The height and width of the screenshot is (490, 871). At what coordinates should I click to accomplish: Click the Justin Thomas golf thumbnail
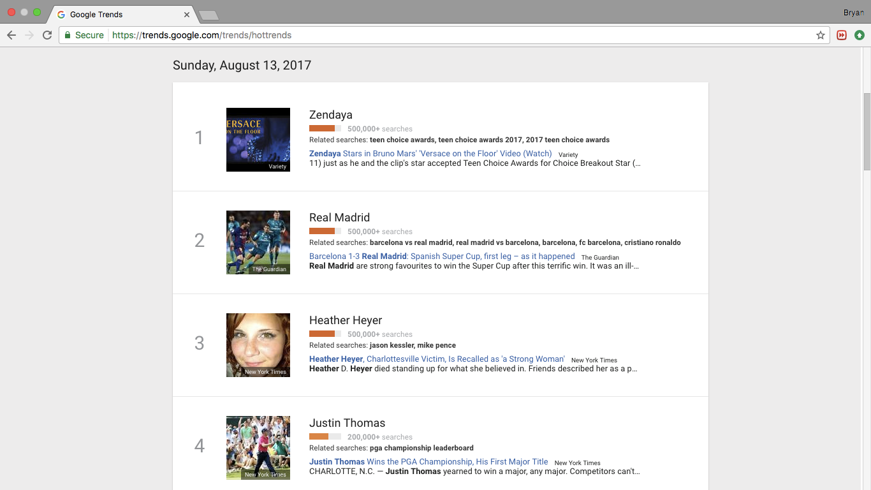coord(258,448)
